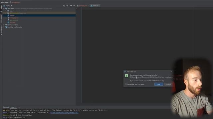213x119 pixels.
Task: Tick the Remember, don't ask again checkbox
Action: 126,84
